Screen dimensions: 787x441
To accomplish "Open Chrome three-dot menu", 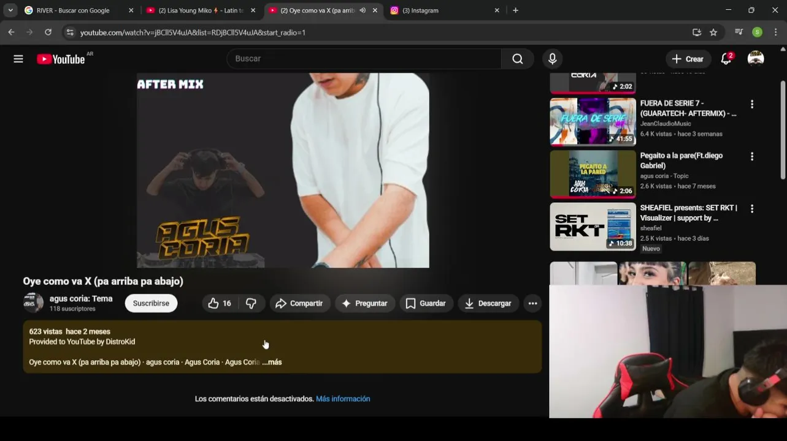I will (x=776, y=32).
